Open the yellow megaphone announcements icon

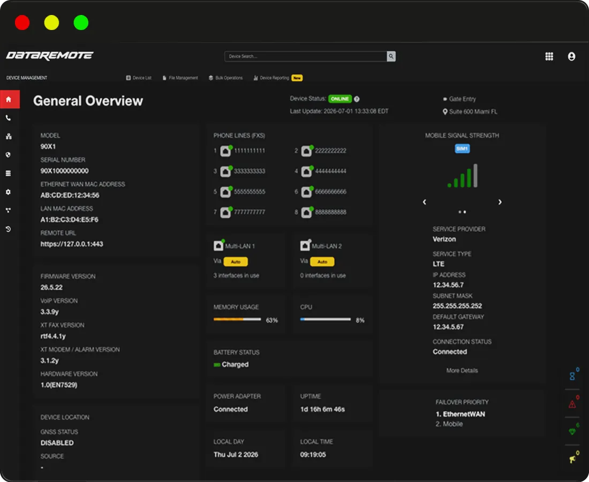[x=572, y=459]
